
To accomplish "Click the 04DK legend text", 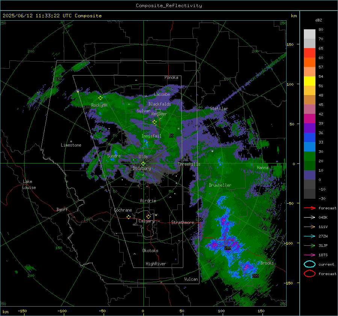I will (x=323, y=218).
